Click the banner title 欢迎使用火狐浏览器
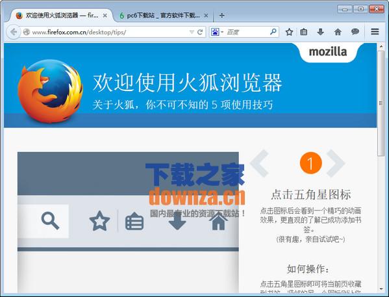389x297 pixels. point(187,83)
